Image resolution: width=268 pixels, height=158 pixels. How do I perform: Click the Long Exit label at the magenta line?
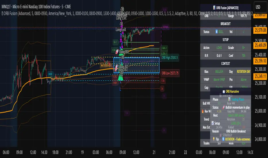[121, 30]
